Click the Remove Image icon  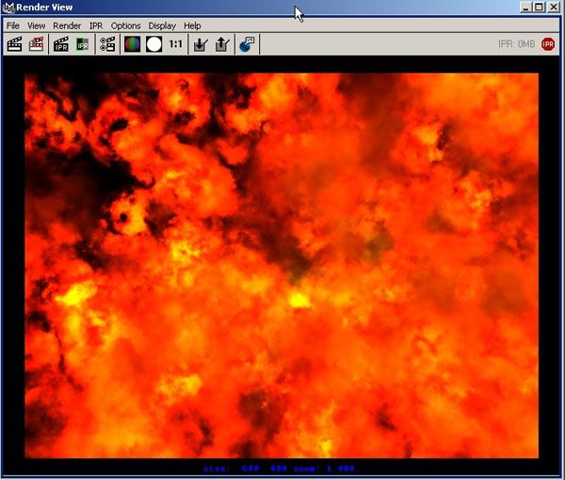(x=221, y=43)
